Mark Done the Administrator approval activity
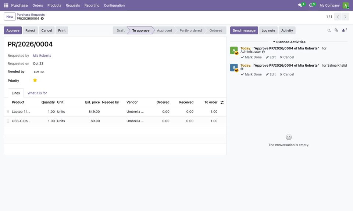Viewport: 353px width, 211px height. (251, 57)
